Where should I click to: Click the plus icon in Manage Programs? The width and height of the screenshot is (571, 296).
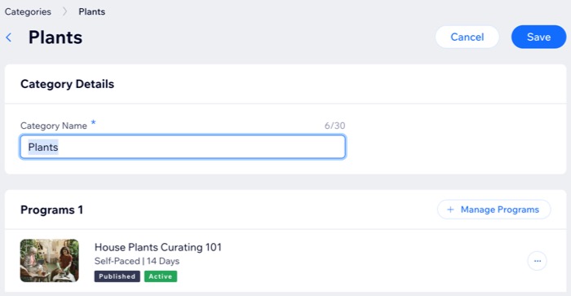[x=450, y=210]
